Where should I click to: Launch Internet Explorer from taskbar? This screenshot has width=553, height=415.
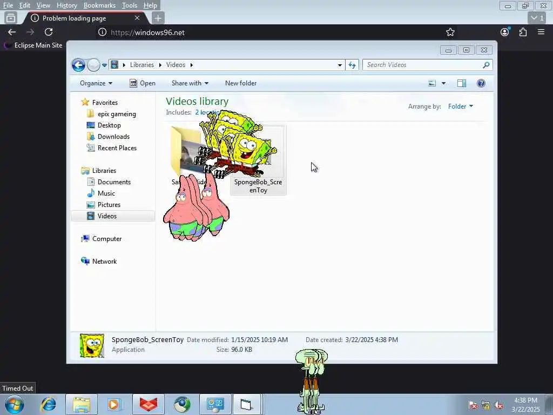48,404
